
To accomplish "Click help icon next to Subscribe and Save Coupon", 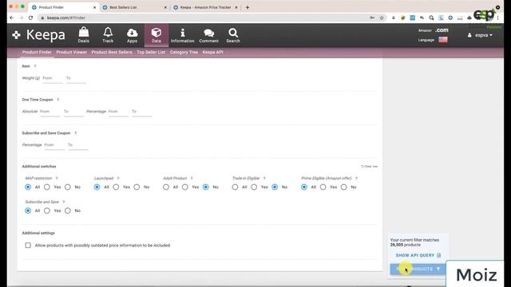I will tap(76, 133).
